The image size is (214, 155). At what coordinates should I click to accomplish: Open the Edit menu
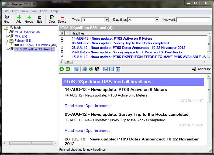[x=15, y=11]
